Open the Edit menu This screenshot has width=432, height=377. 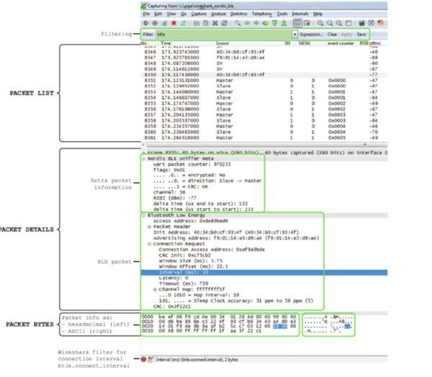coord(158,14)
